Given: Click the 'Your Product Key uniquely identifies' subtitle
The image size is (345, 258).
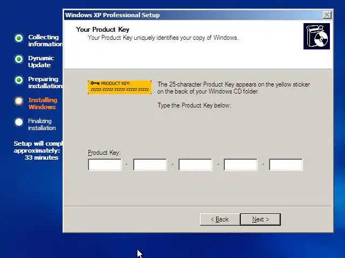Looking at the screenshot, I should point(163,38).
